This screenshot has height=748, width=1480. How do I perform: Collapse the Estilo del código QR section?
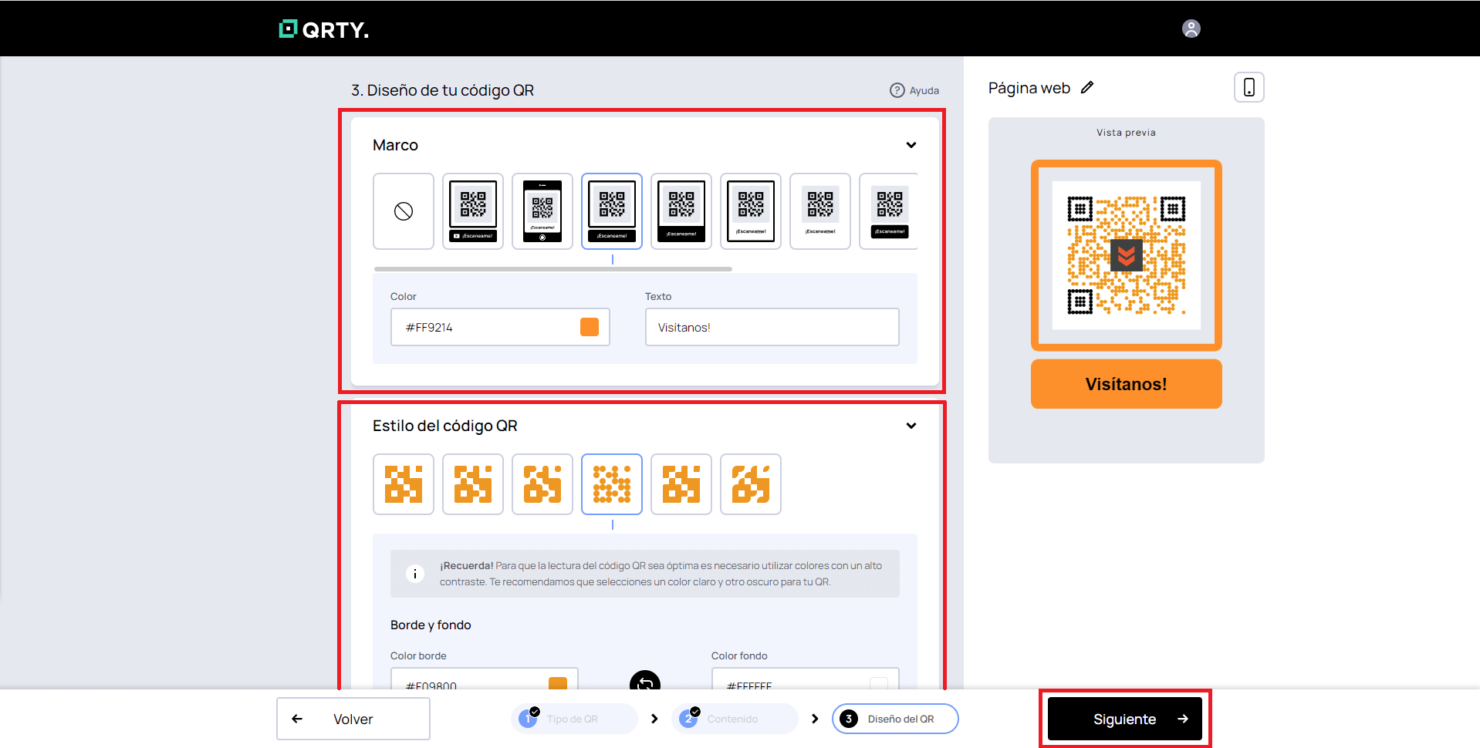point(911,426)
